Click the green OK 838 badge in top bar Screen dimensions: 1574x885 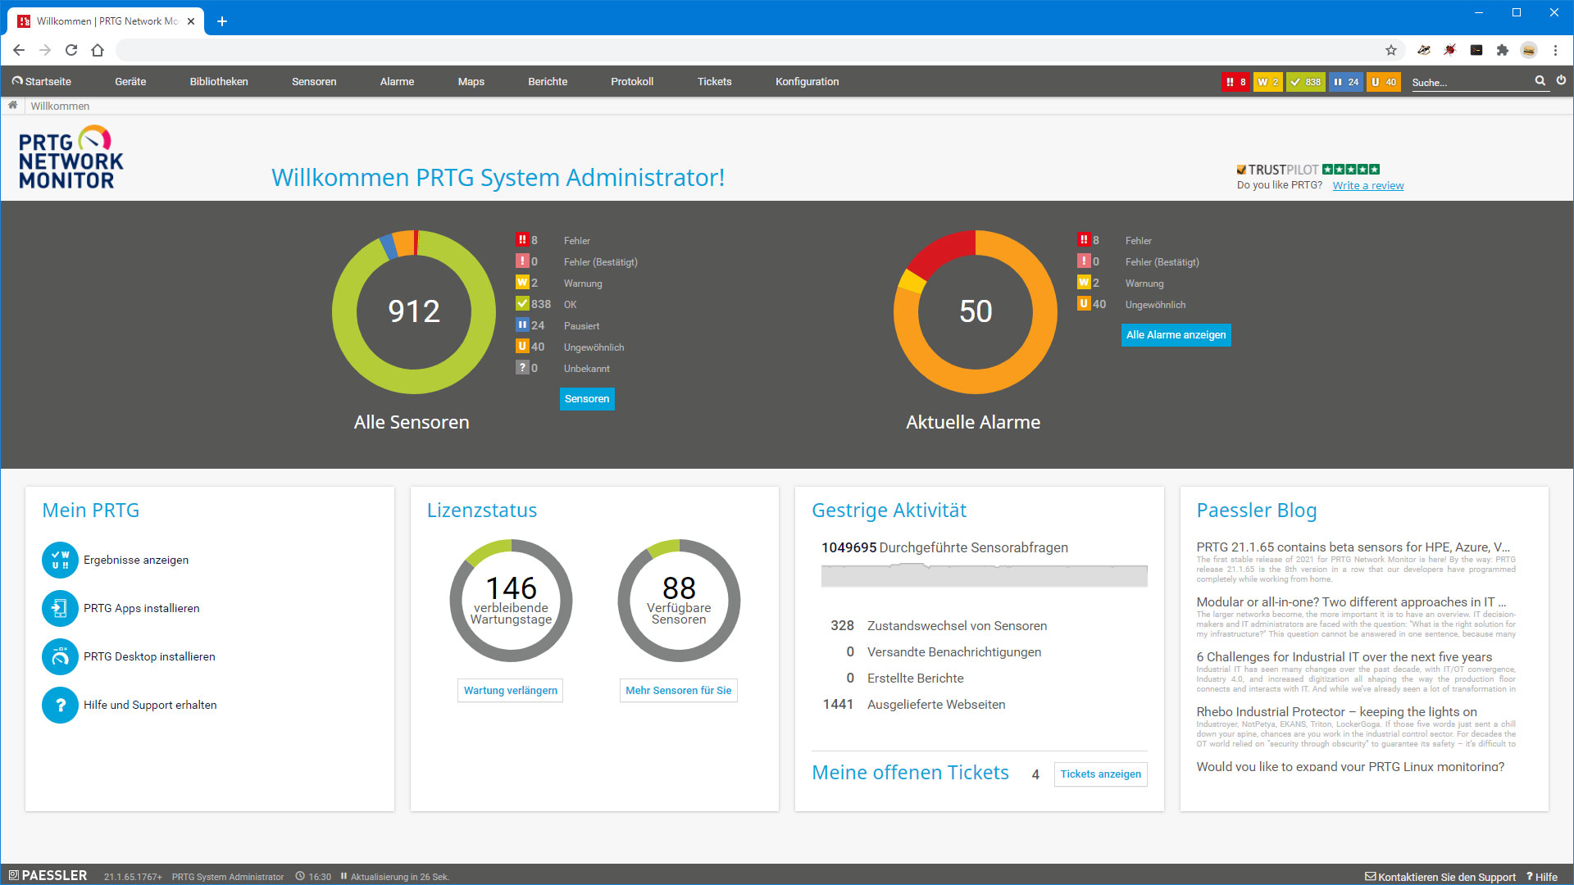[1305, 82]
